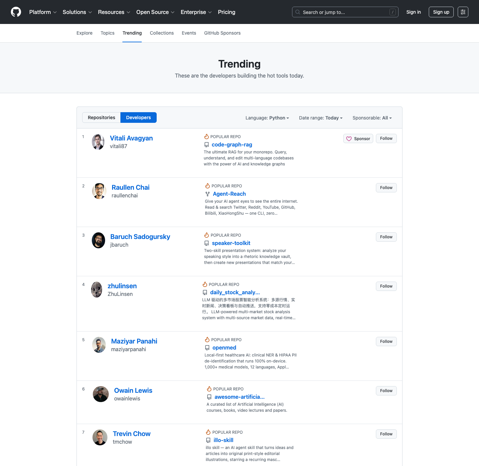
Task: Open the Sponsorable: All dropdown
Action: pos(372,118)
